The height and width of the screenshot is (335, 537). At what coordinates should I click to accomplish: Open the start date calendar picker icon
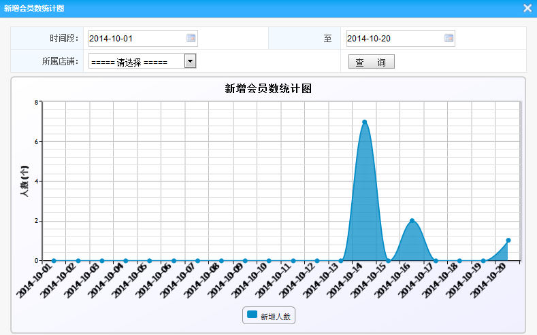point(191,38)
